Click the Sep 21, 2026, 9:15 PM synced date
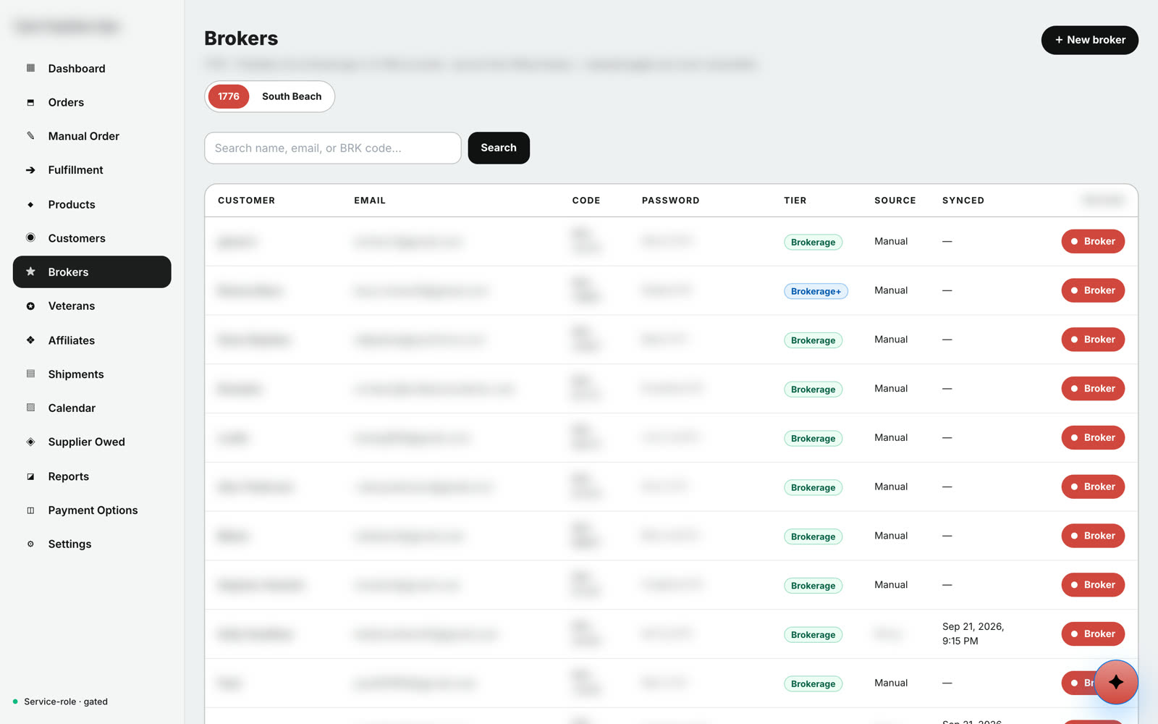The image size is (1158, 724). coord(973,633)
